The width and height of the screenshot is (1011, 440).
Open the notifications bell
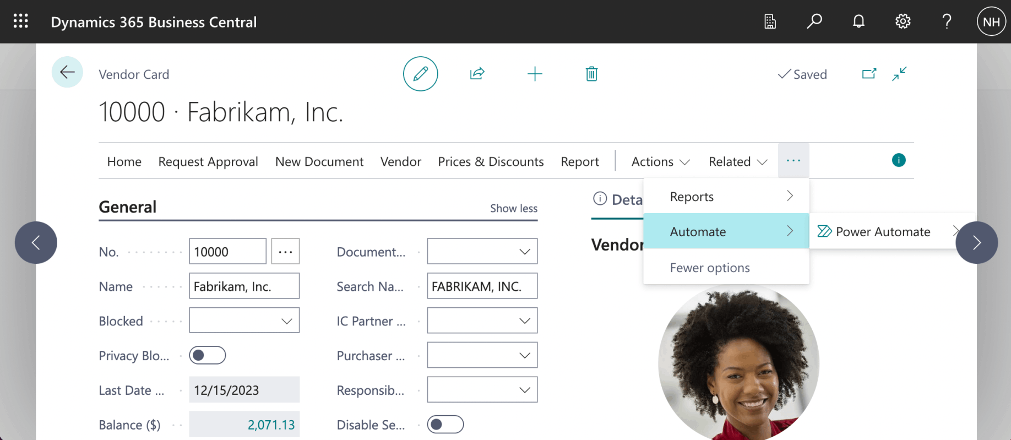click(x=858, y=21)
